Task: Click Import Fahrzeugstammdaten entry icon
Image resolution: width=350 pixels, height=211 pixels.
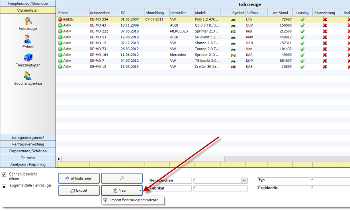Action: point(105,200)
